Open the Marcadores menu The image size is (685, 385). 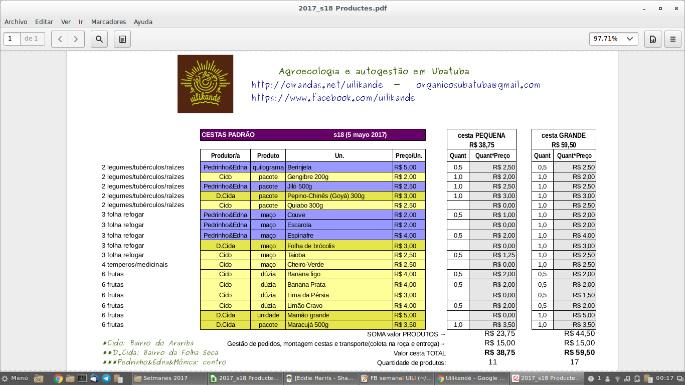[108, 22]
